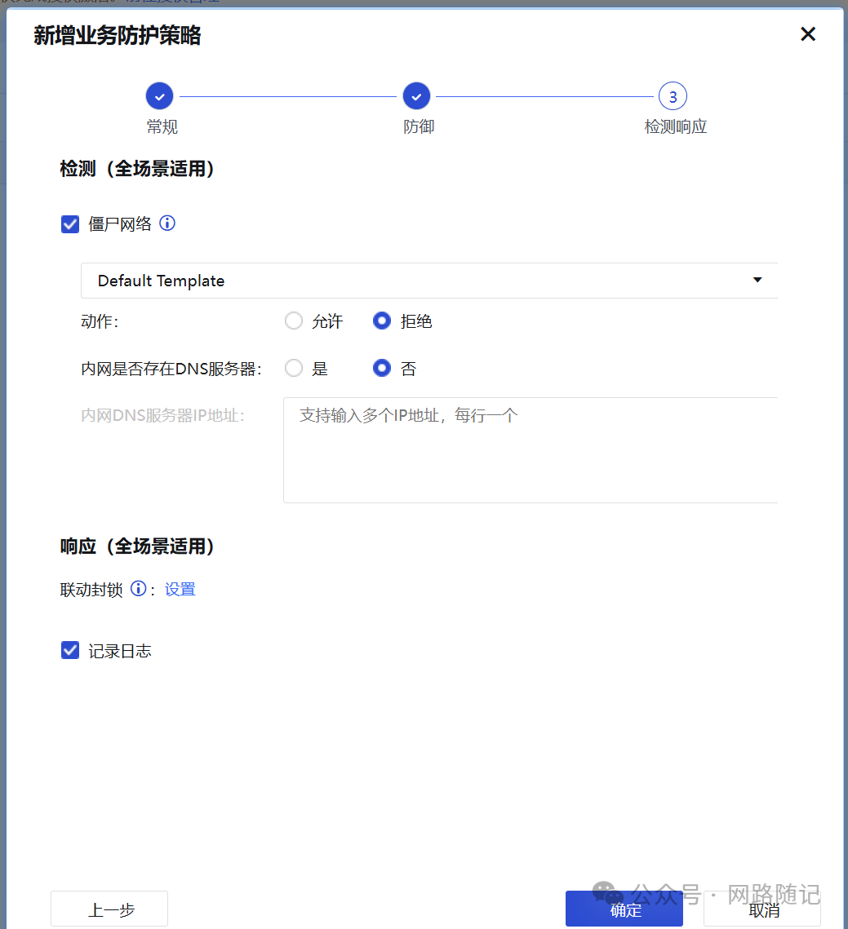
Task: Open 设置 for 联动封锁
Action: [180, 588]
